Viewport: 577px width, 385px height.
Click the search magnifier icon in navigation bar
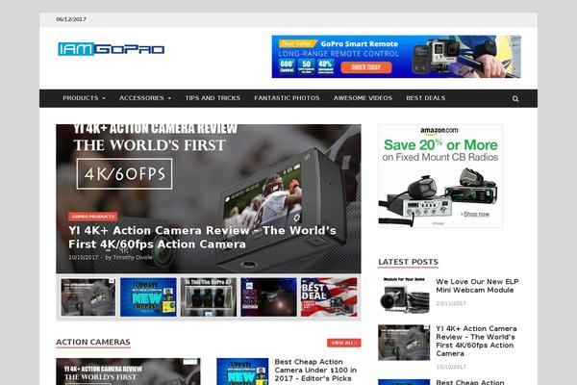point(515,99)
